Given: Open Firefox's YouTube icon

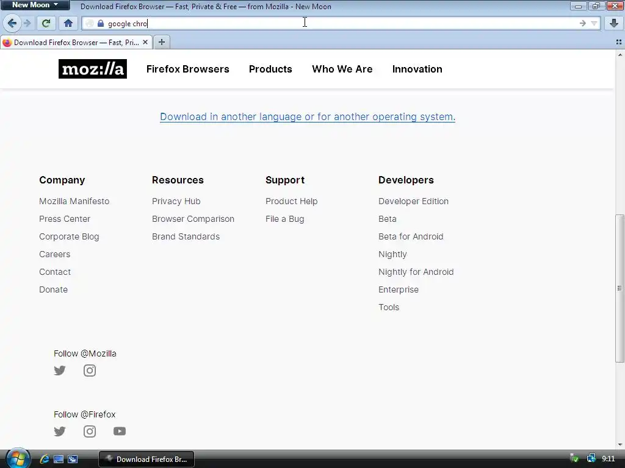Looking at the screenshot, I should (x=120, y=431).
